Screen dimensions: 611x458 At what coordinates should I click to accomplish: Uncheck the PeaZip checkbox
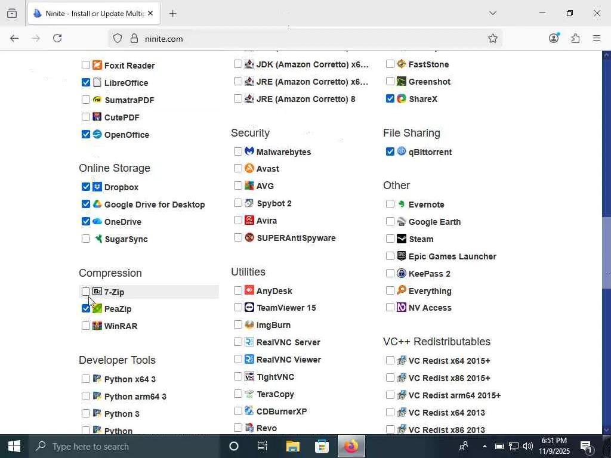pyautogui.click(x=86, y=308)
